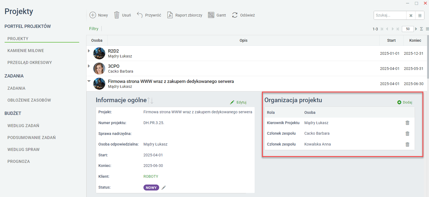Delete Kowalska Anna team member row
This screenshot has width=429, height=197.
407,144
